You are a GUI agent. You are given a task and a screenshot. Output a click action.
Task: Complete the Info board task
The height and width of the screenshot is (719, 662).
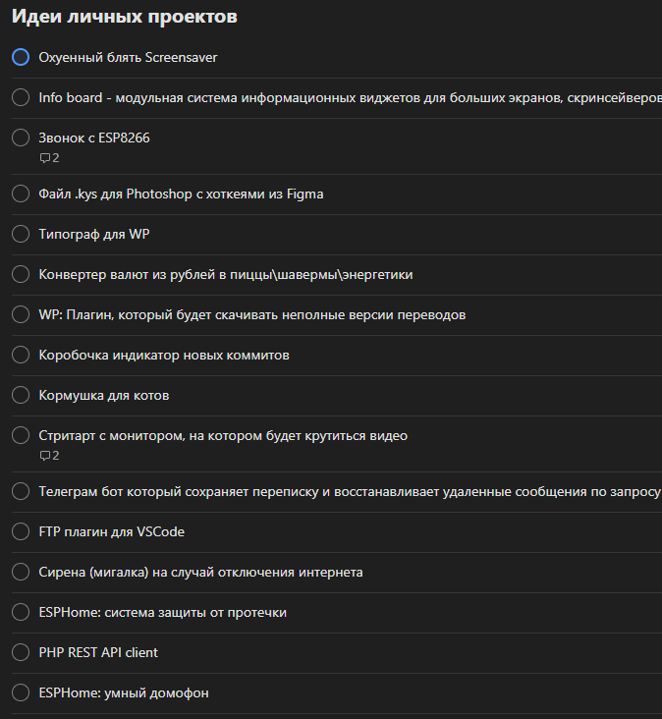click(x=21, y=97)
